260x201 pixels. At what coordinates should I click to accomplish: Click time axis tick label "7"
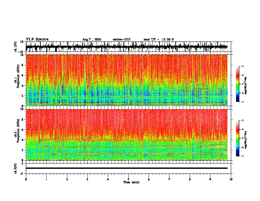(x=169, y=179)
